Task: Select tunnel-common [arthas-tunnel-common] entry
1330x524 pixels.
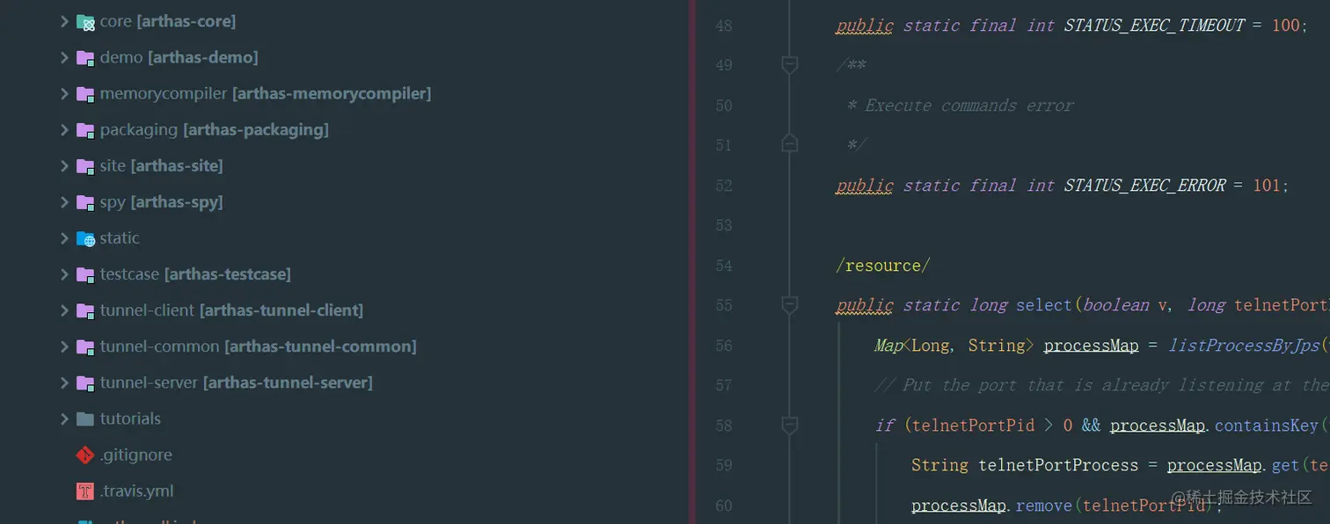Action: (259, 346)
